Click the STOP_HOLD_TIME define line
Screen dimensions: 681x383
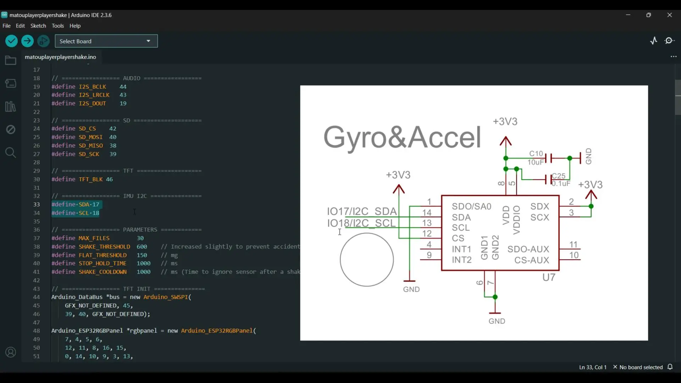tap(115, 263)
